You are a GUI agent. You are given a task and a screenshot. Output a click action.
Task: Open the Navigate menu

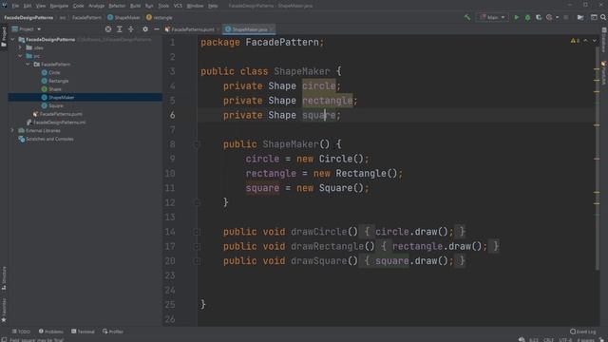59,6
